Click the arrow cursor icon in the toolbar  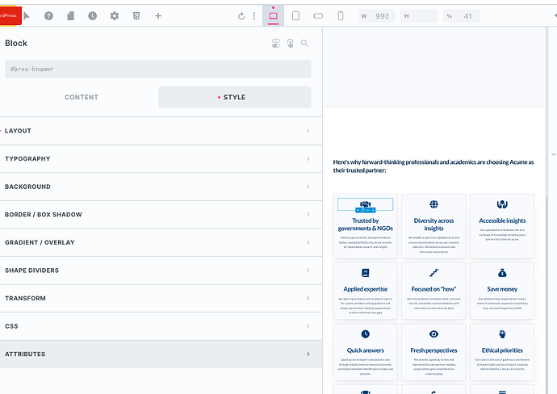pos(27,15)
